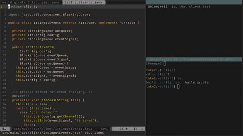The height and width of the screenshot is (136, 243).
Task: Click the 2% position indicator in statusline
Action: coord(121,128)
